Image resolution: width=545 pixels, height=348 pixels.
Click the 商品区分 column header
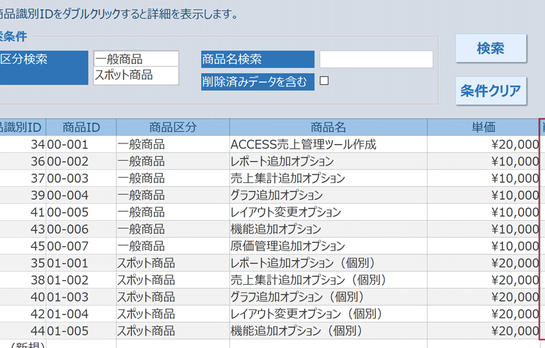pos(172,127)
